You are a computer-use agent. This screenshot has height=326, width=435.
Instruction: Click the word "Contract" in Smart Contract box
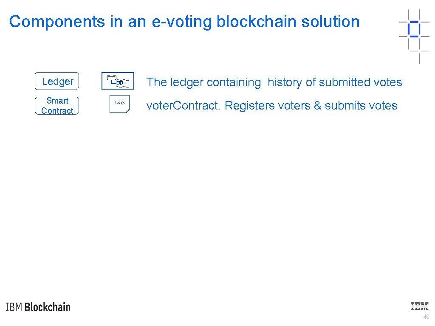click(57, 111)
